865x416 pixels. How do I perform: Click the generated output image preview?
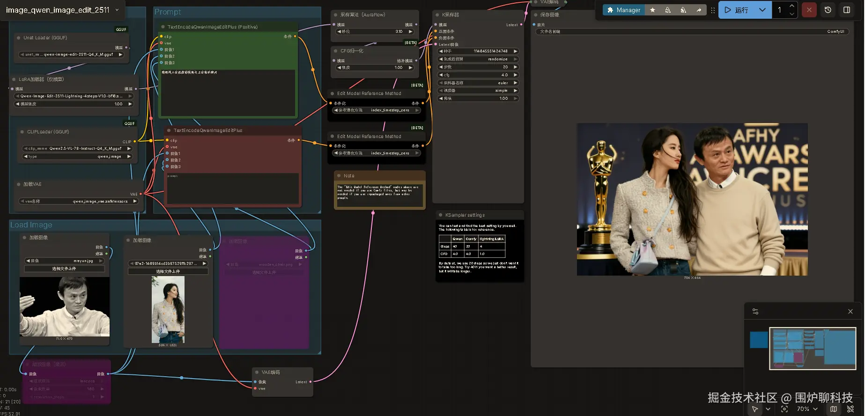692,199
